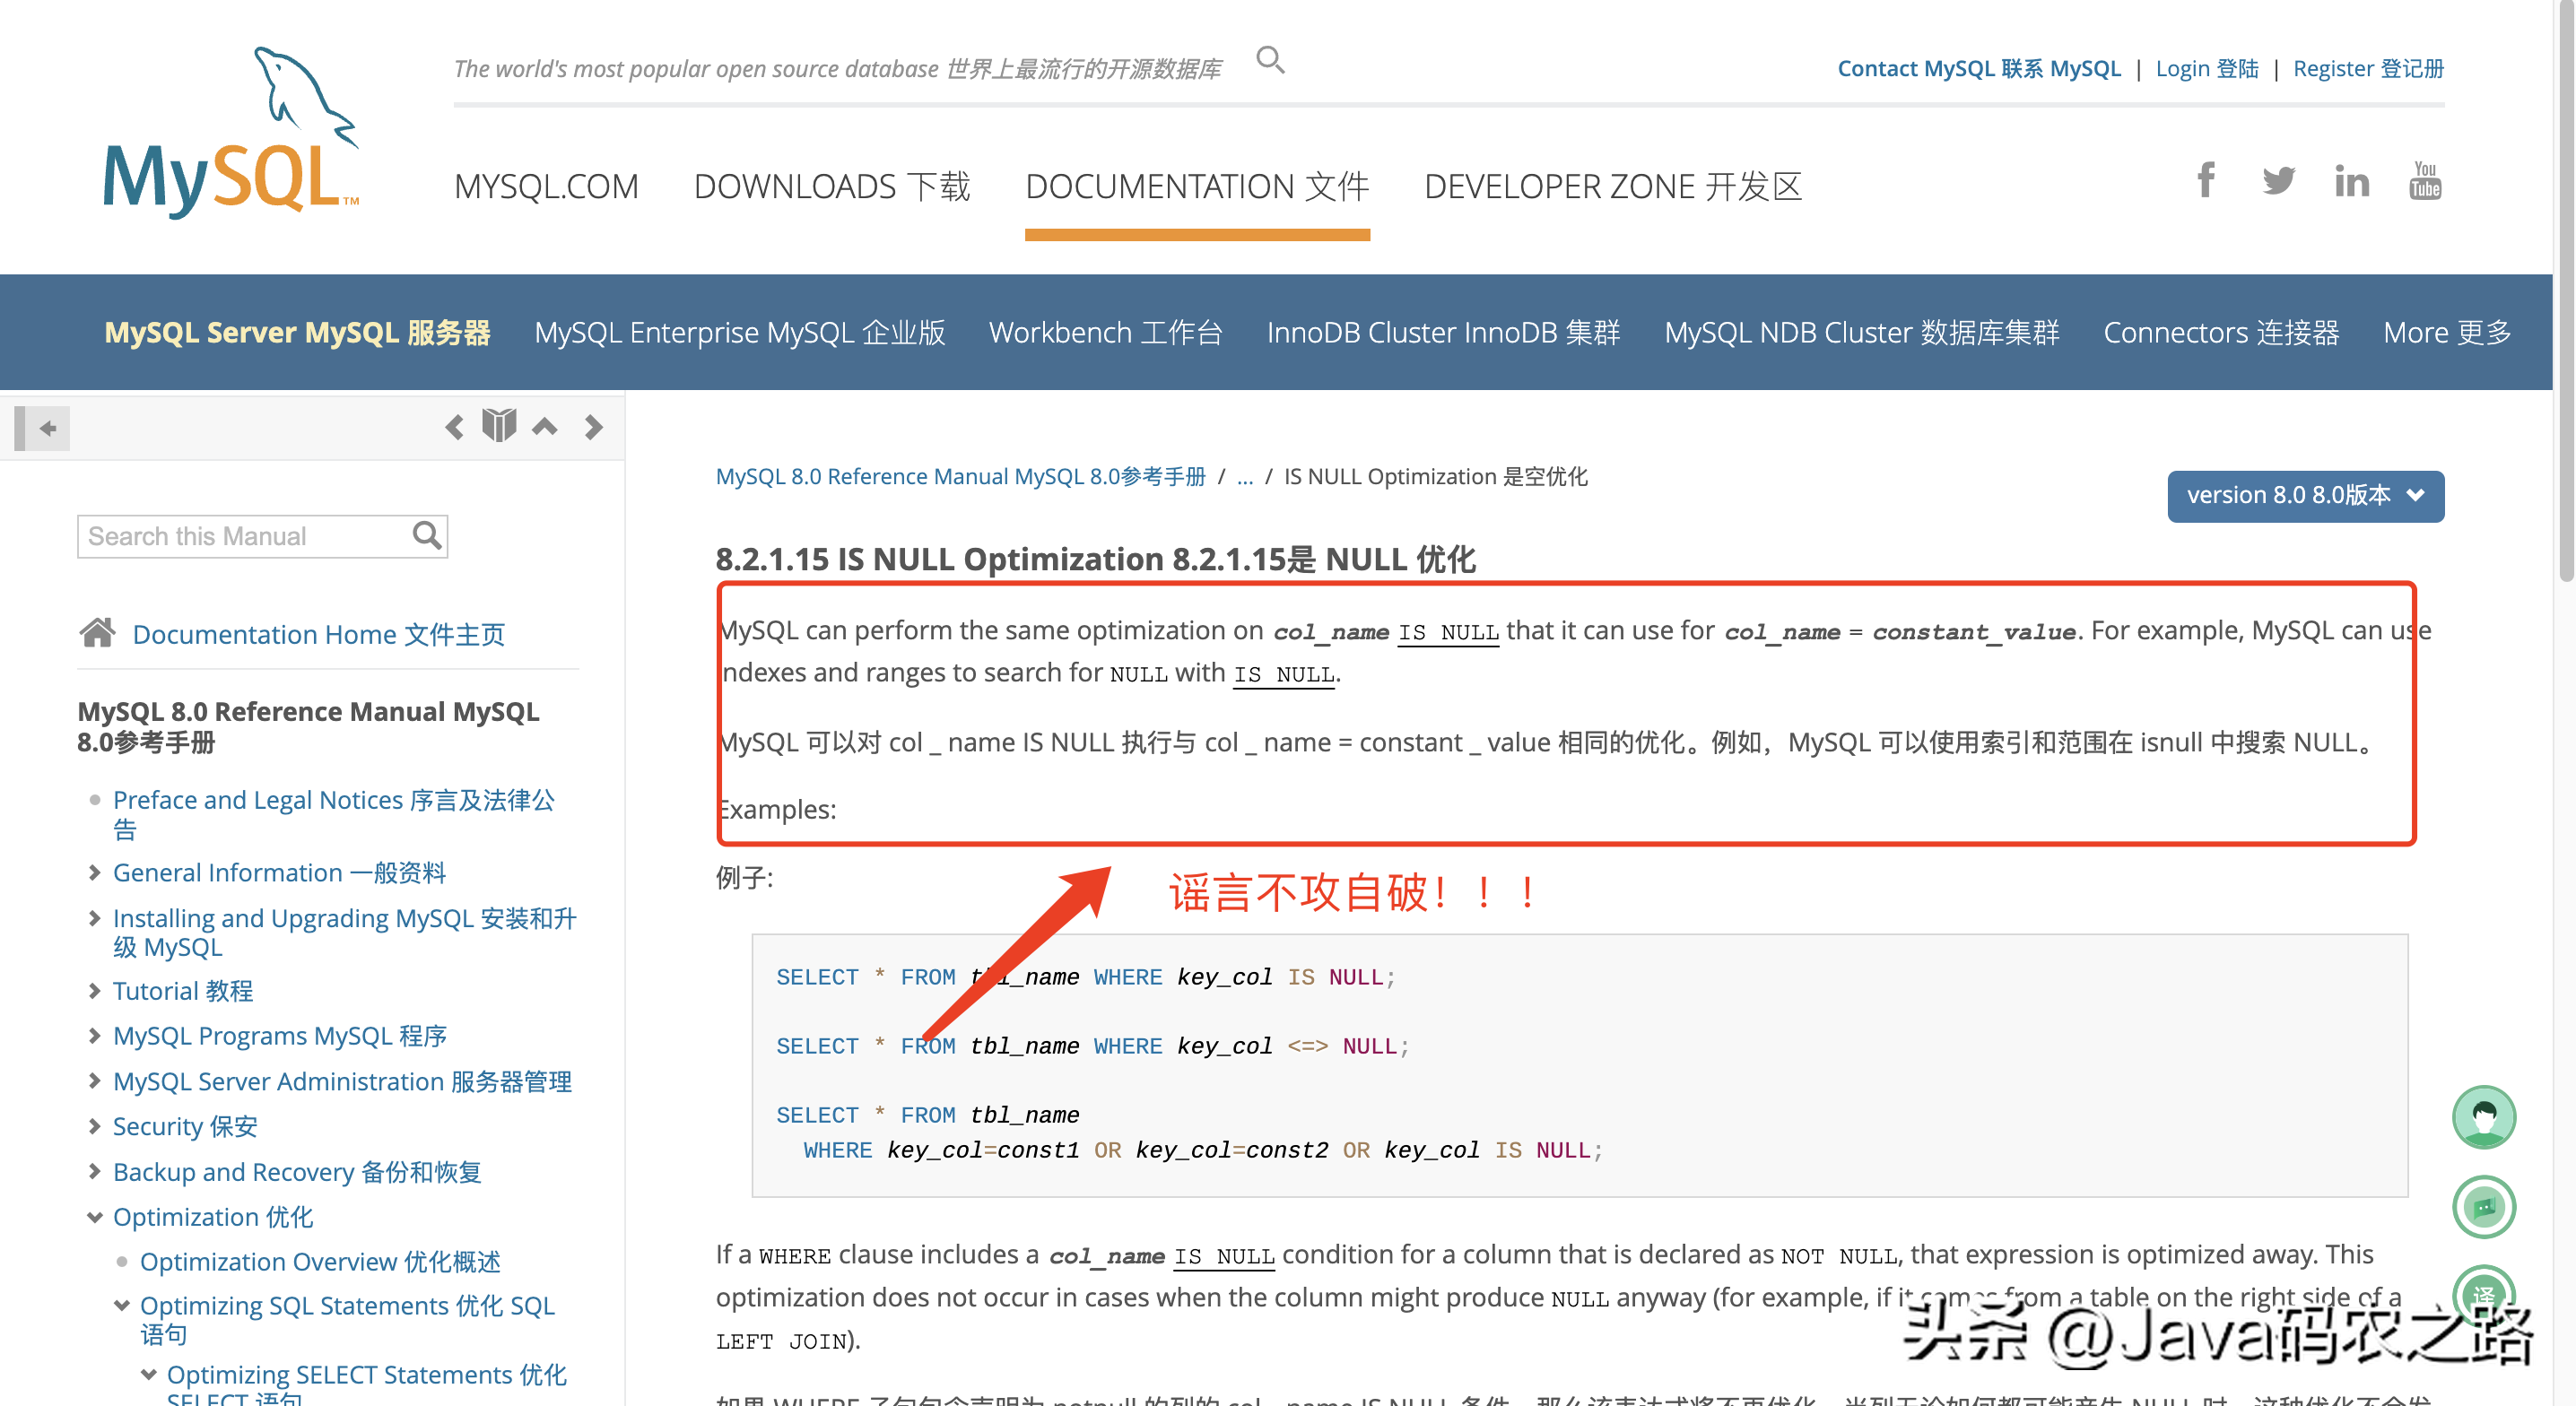Collapse the sidebar with left-arrow toggle

click(43, 429)
